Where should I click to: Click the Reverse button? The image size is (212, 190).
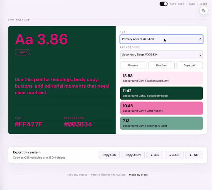pos(133,65)
